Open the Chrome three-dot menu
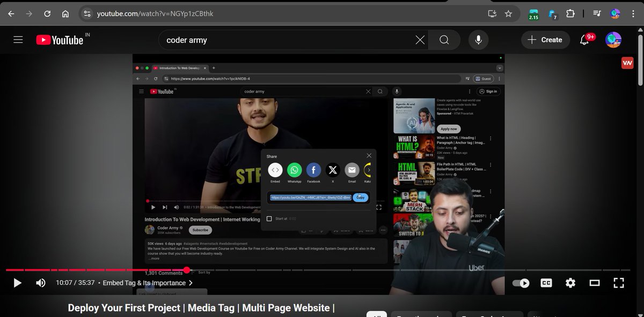 (x=632, y=14)
